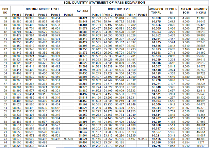Screen dimensions: 209x148
Task: Select area value 3.166
Action: [x=186, y=49]
